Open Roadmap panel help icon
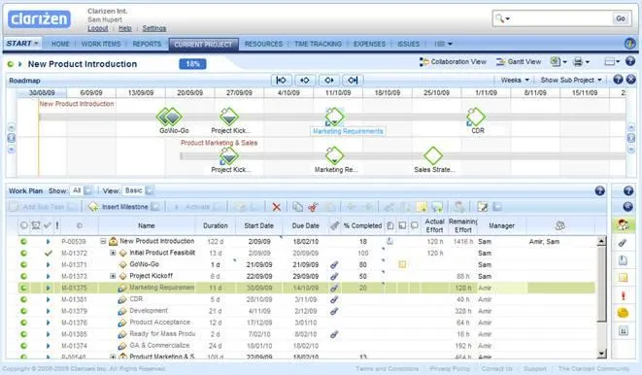Screen dimensions: 642x375 (618, 80)
